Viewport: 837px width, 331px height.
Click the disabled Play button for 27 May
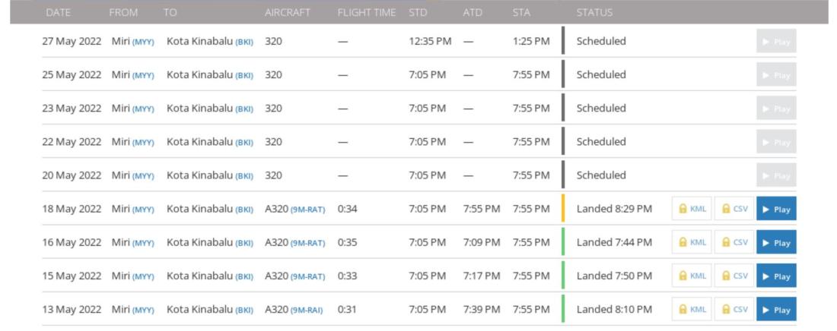pos(776,41)
